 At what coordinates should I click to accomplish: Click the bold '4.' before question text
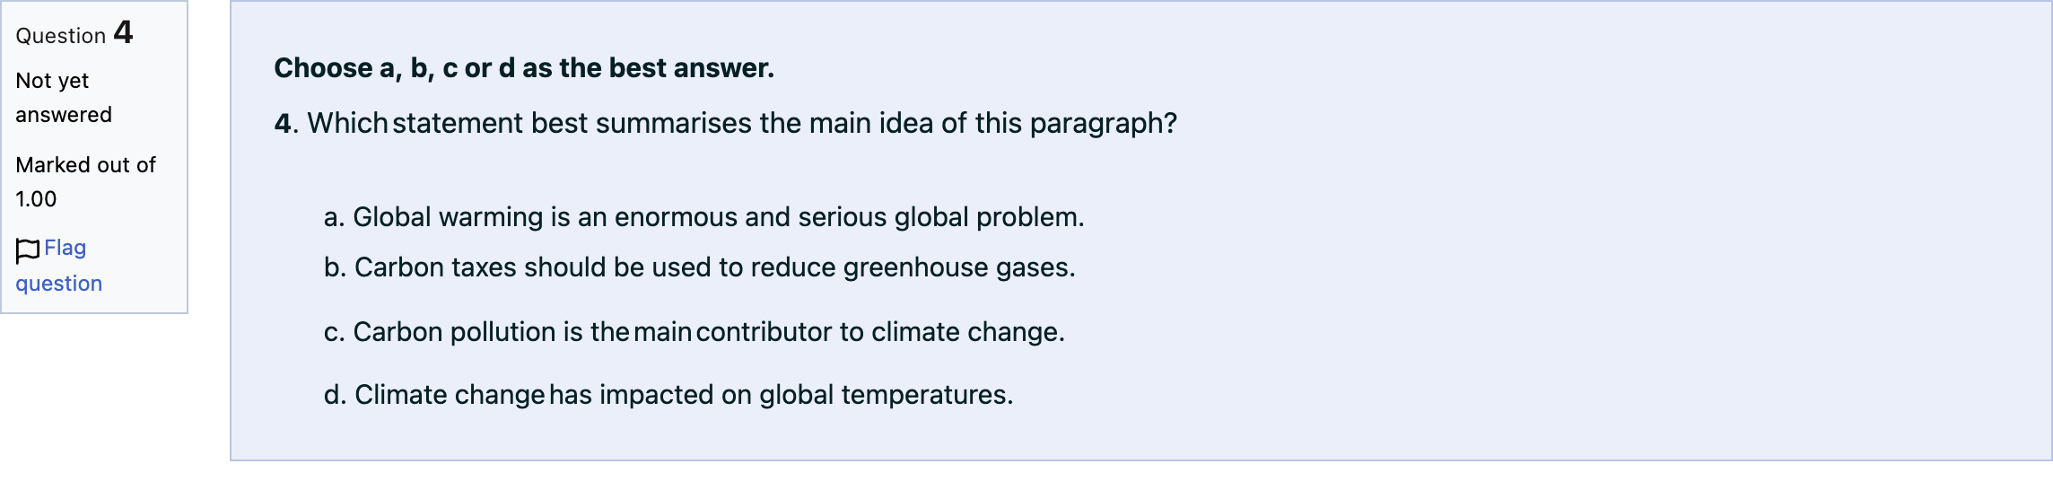286,123
